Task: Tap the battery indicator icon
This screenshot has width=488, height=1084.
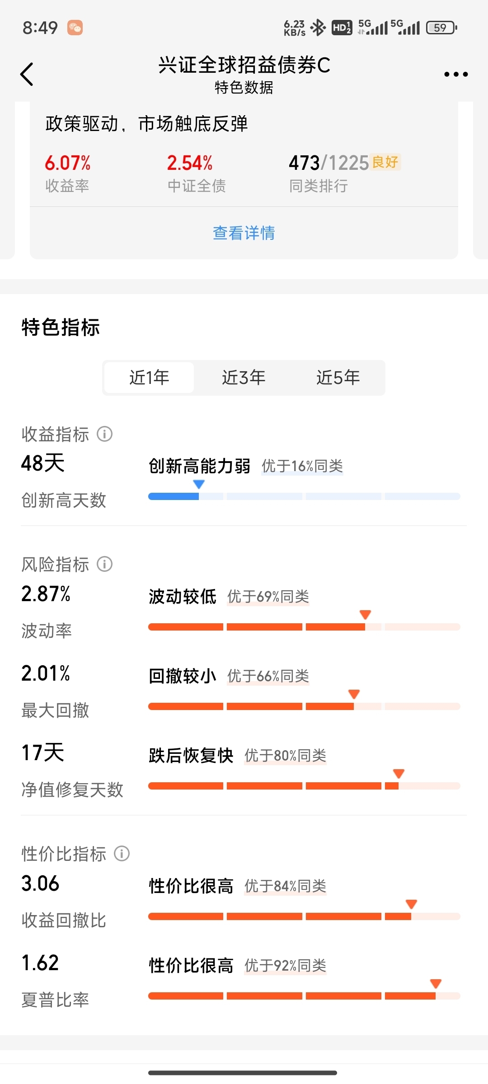Action: [442, 28]
